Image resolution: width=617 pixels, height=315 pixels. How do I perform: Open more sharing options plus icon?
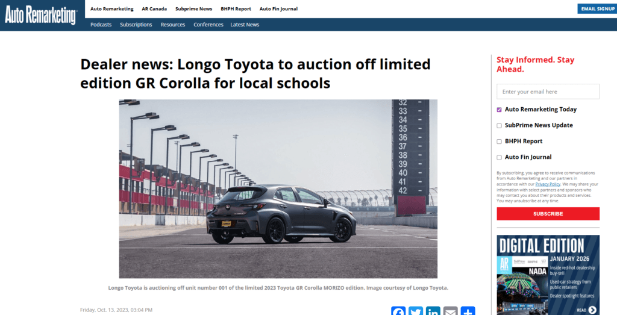point(468,311)
